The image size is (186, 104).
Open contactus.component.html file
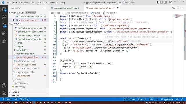coord(30,32)
